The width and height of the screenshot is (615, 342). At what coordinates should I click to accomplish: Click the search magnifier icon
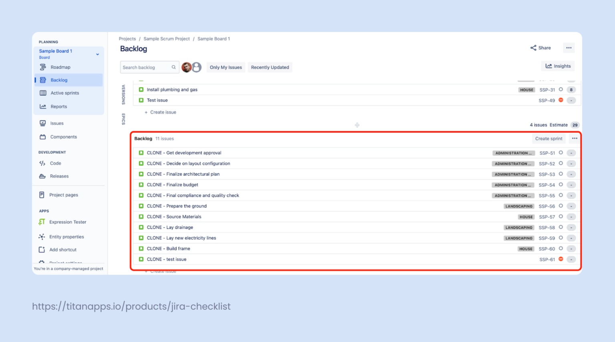tap(173, 67)
